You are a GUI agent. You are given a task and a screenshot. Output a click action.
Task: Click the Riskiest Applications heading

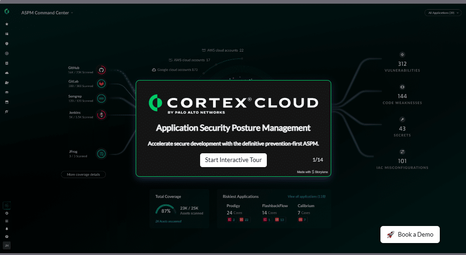click(x=241, y=197)
